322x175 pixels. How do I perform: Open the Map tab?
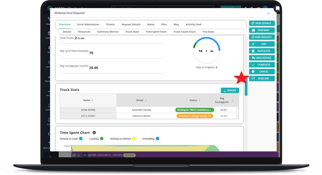(176, 24)
